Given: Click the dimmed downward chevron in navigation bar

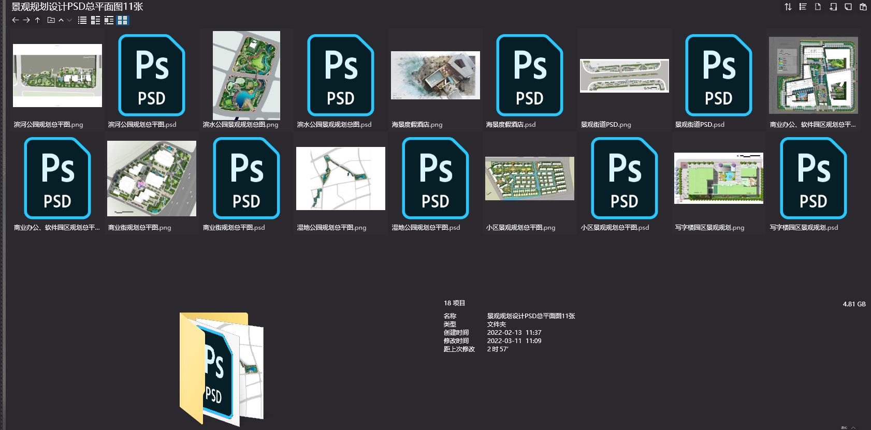Looking at the screenshot, I should (x=69, y=20).
